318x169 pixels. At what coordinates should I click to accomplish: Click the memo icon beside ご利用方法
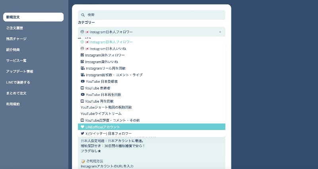pyautogui.click(x=83, y=161)
